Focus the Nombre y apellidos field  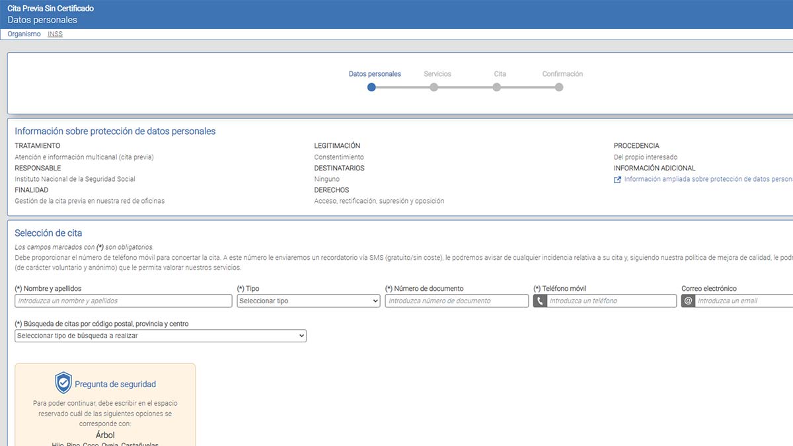(124, 301)
